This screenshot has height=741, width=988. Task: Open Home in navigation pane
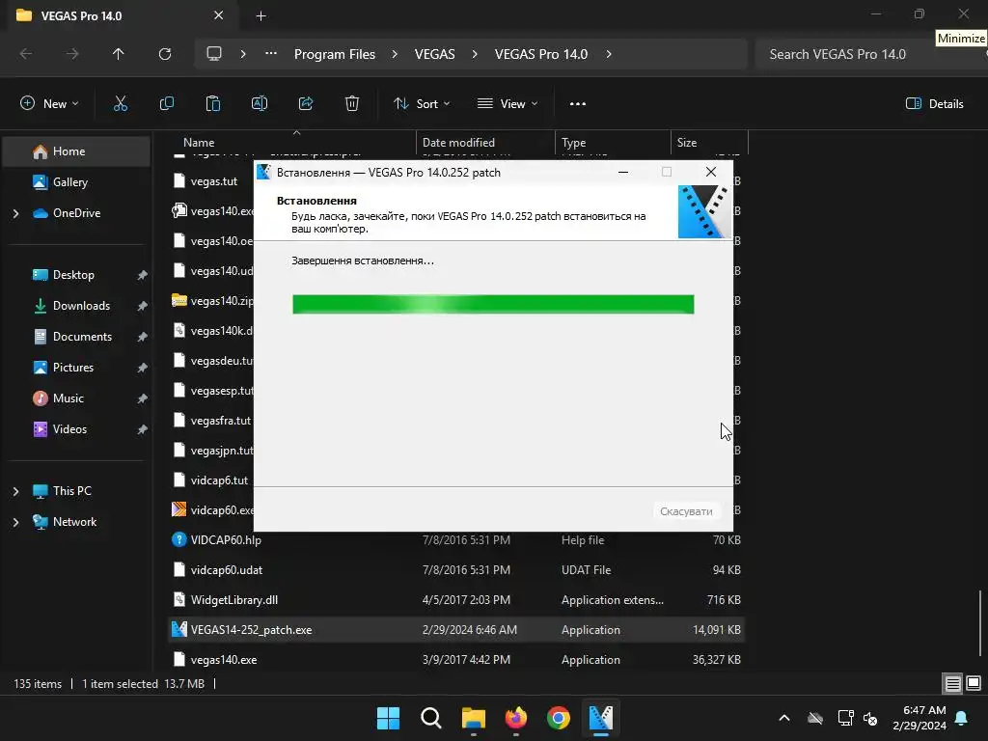pos(76,151)
